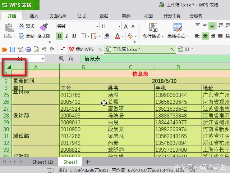Open the Page Layout ribbon tab
Viewport: 230px width, 173px height.
57,16
